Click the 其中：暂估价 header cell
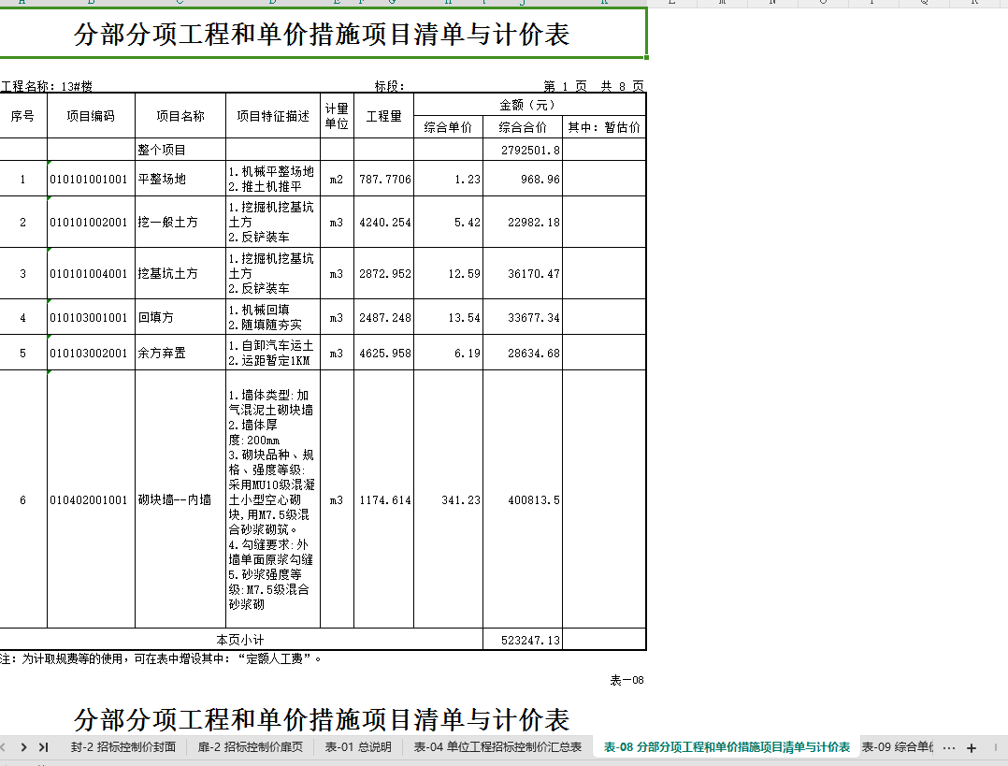1008x766 pixels. pyautogui.click(x=604, y=127)
